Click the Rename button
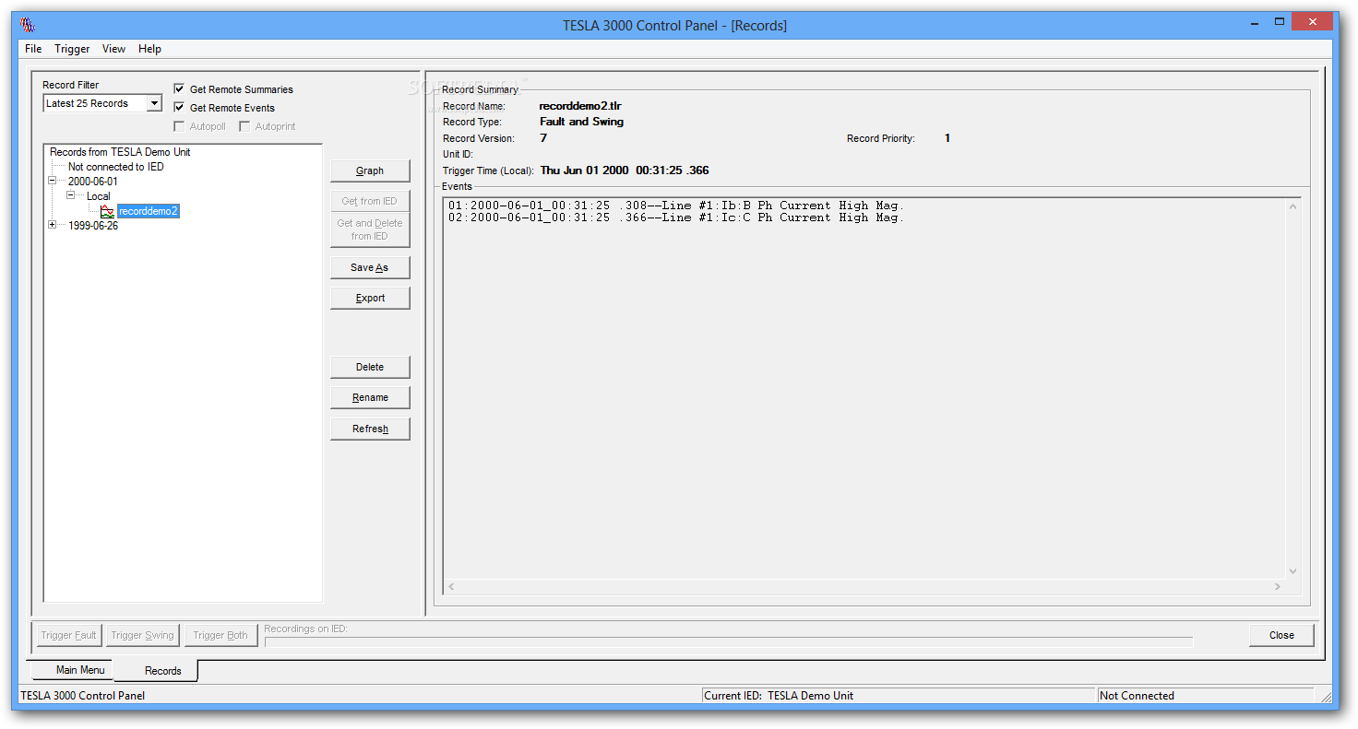This screenshot has height=729, width=1358. (370, 397)
